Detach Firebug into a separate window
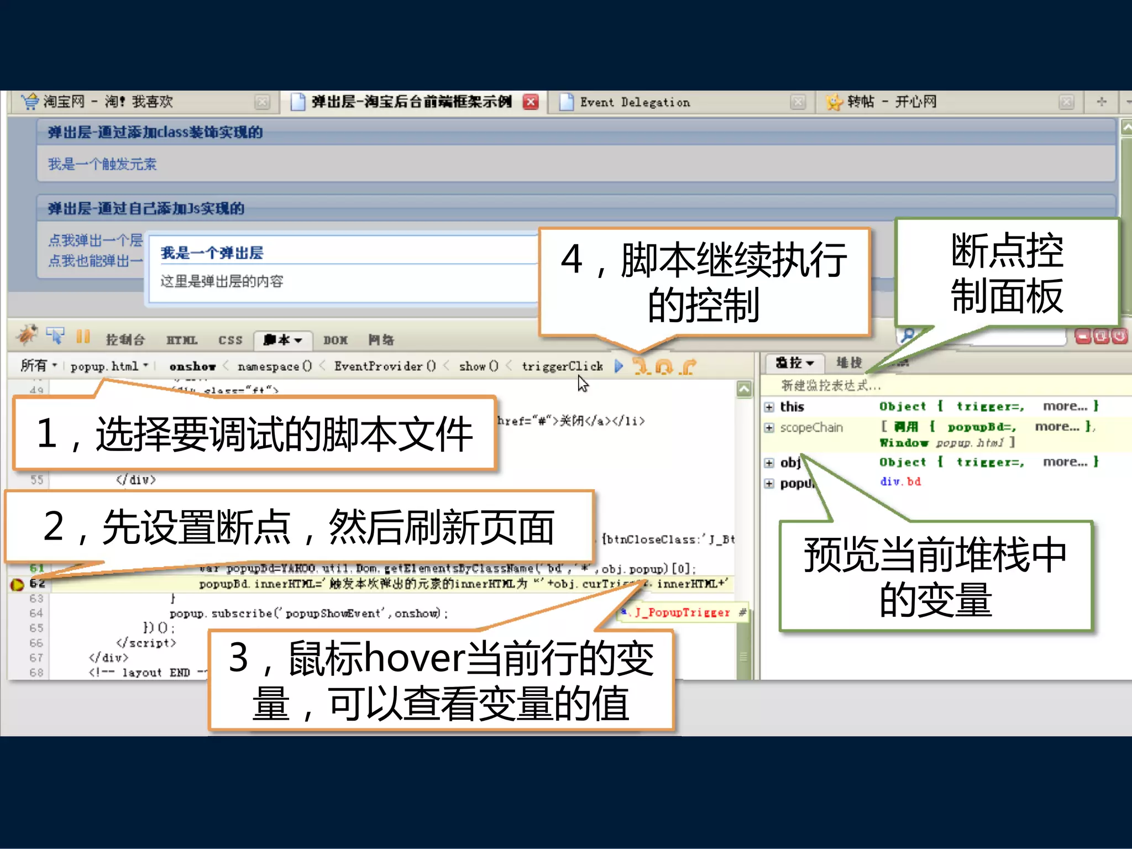 click(1100, 336)
